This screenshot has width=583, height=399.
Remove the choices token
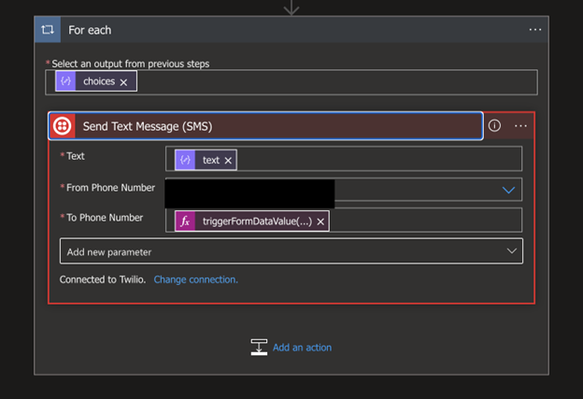click(x=123, y=82)
